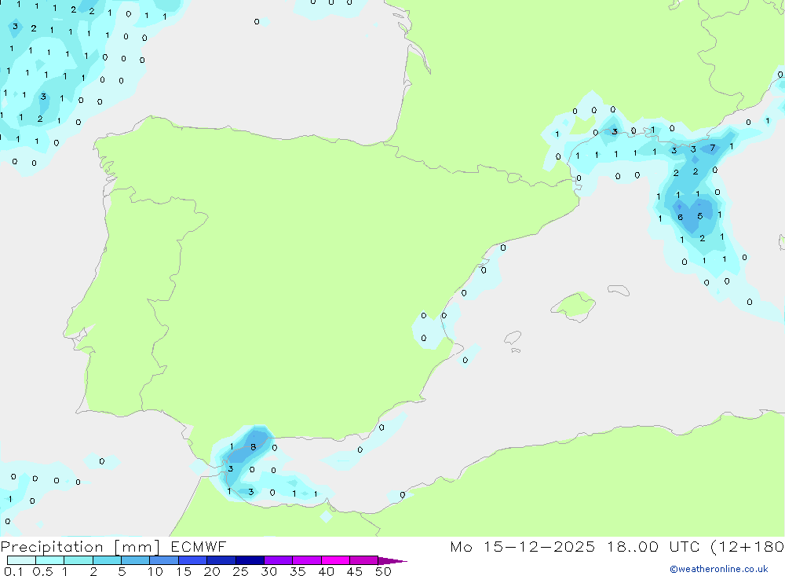Click the 'Mo 15-12-2025' date text
The image size is (785, 576).
(523, 546)
